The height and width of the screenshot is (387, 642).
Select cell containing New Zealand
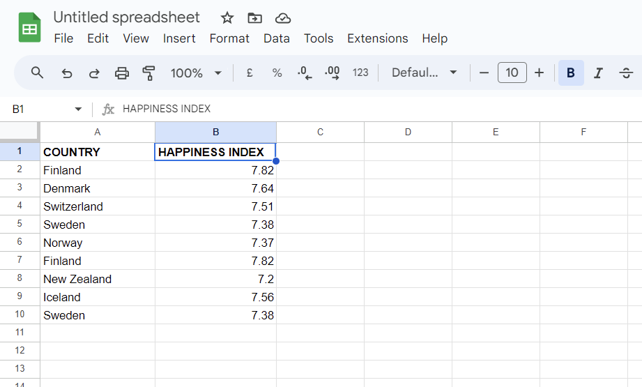pos(97,279)
